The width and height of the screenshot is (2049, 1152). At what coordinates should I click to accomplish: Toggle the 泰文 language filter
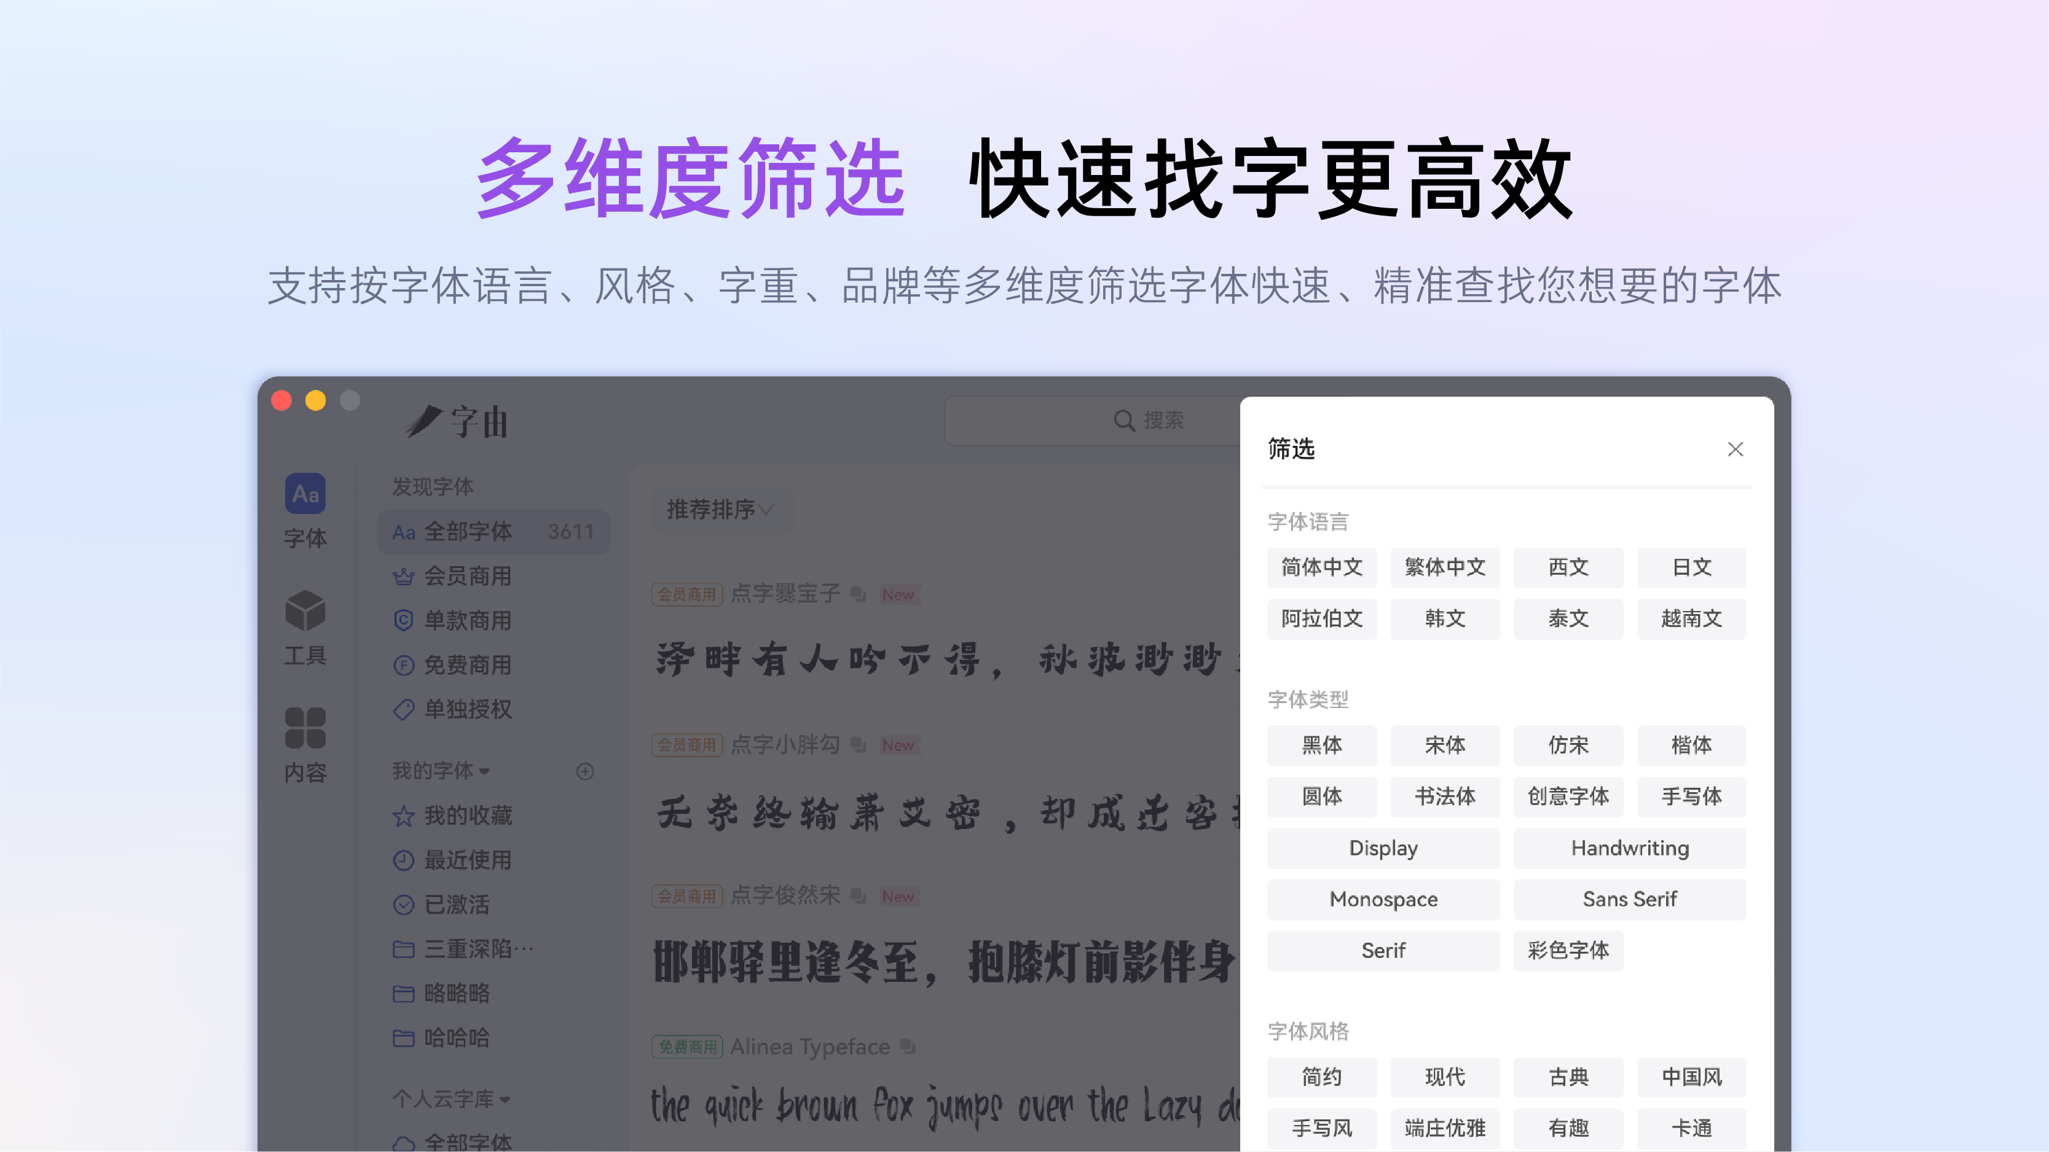click(x=1568, y=618)
